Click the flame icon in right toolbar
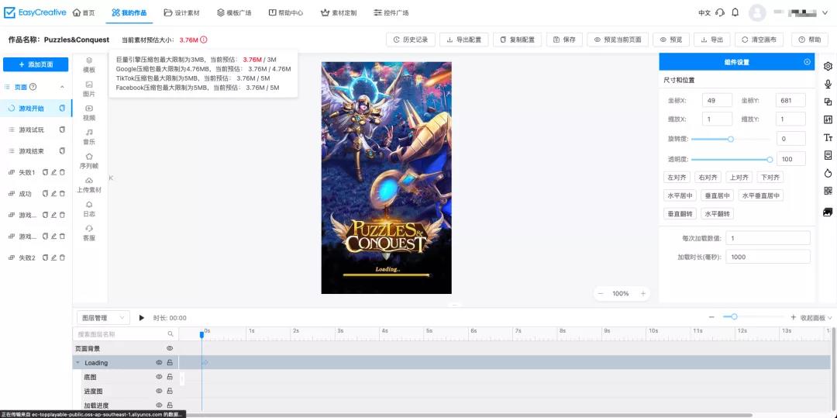The height and width of the screenshot is (418, 837). point(828,173)
